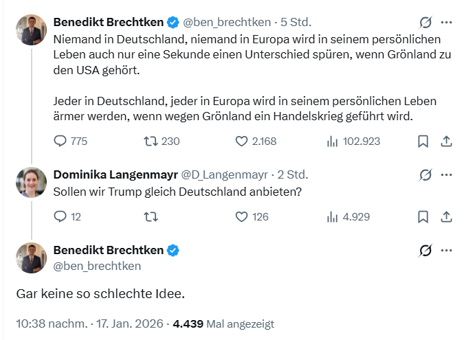This screenshot has width=464, height=340.
Task: Like Dominika Langenmayr's tweet with 126 likes
Action: [x=241, y=216]
